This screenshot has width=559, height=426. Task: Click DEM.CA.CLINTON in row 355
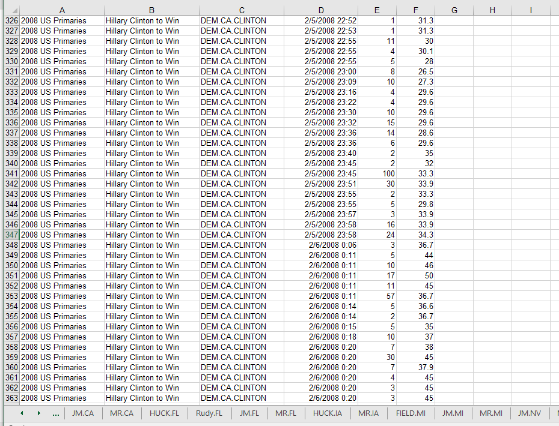242,316
